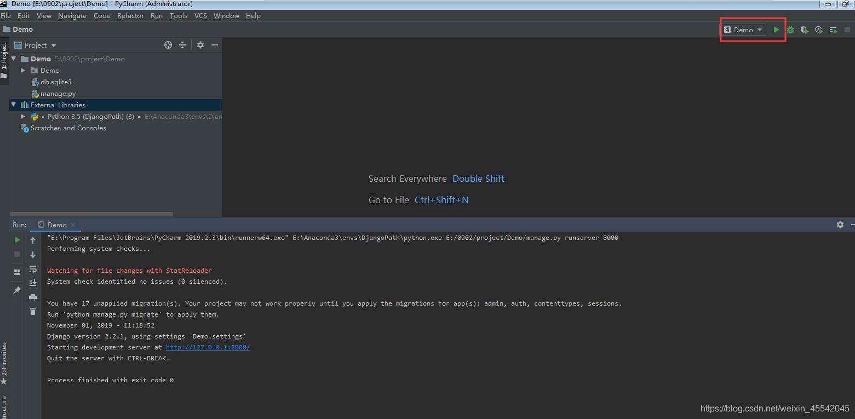Run the Demo configuration from the toolbar
Image resolution: width=855 pixels, height=419 pixels.
[776, 30]
